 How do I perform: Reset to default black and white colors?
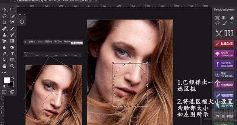[x=5, y=86]
